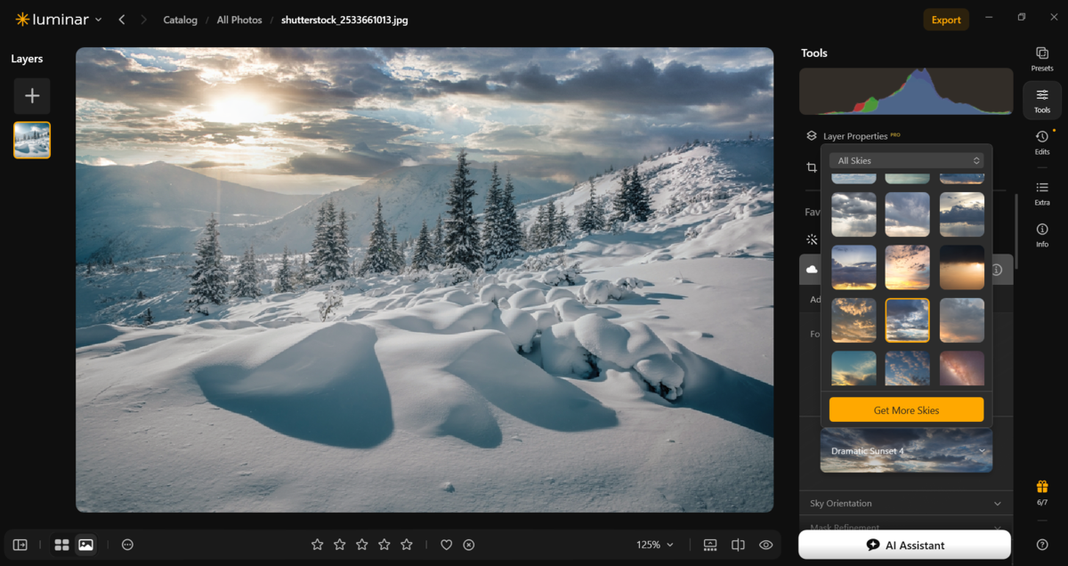Expand the Sky Orientation section
Image resolution: width=1068 pixels, height=566 pixels.
906,503
